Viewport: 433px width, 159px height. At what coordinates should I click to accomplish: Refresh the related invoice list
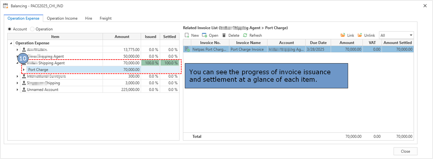coord(245,35)
